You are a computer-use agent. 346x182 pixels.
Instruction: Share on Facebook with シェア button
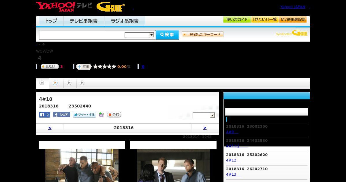pyautogui.click(x=61, y=115)
